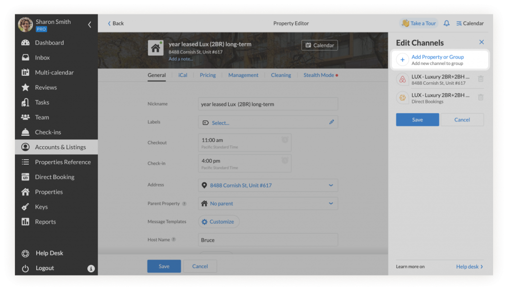Open Check-ins from the sidebar icon
The width and height of the screenshot is (508, 291).
tap(25, 132)
